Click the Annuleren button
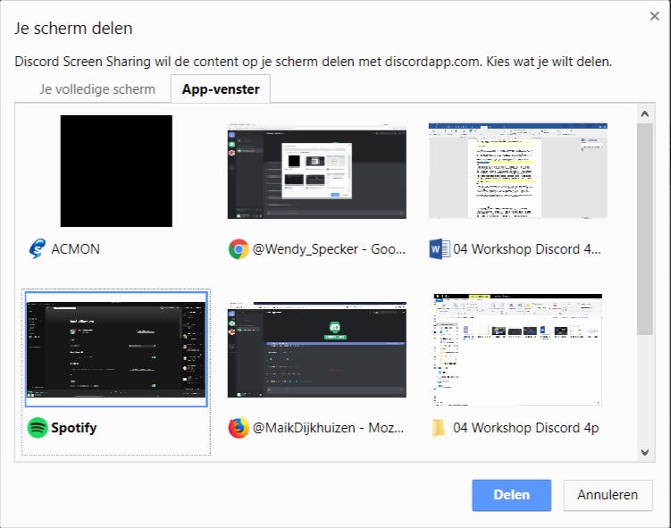 608,495
